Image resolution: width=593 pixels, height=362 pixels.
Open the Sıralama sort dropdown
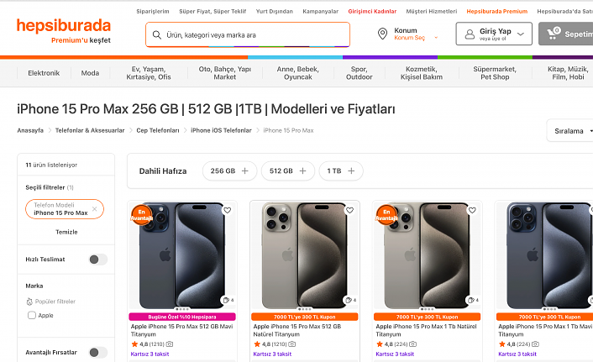tap(571, 131)
